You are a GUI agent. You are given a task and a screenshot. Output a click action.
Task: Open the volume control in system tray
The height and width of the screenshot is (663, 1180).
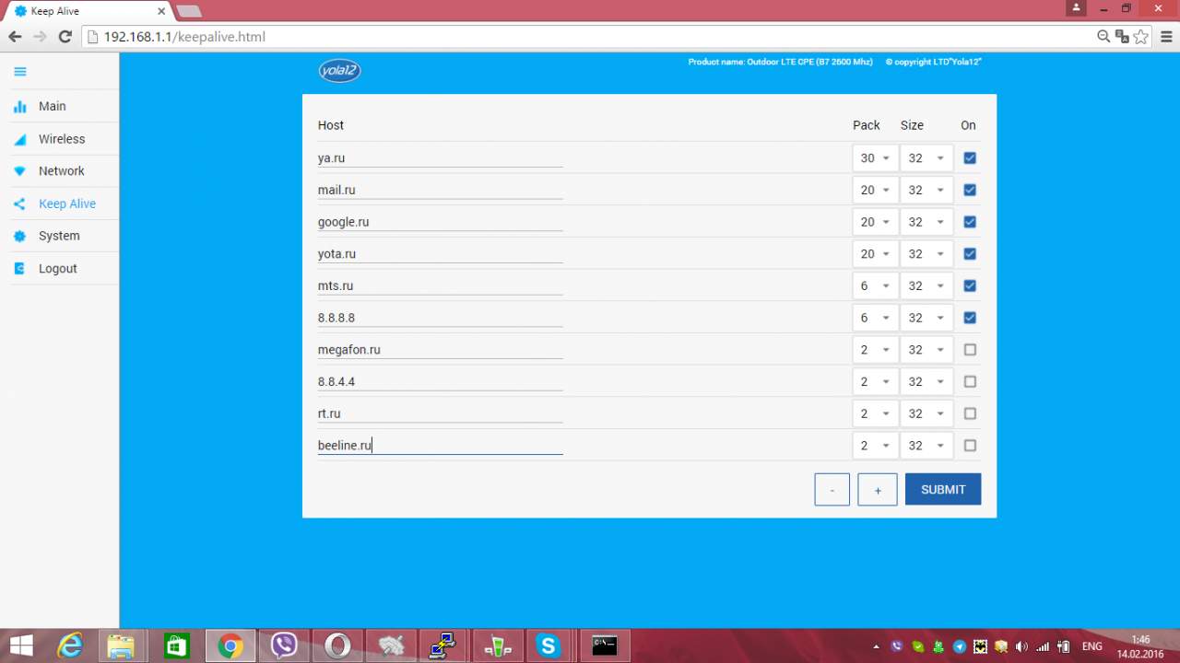pyautogui.click(x=1021, y=646)
